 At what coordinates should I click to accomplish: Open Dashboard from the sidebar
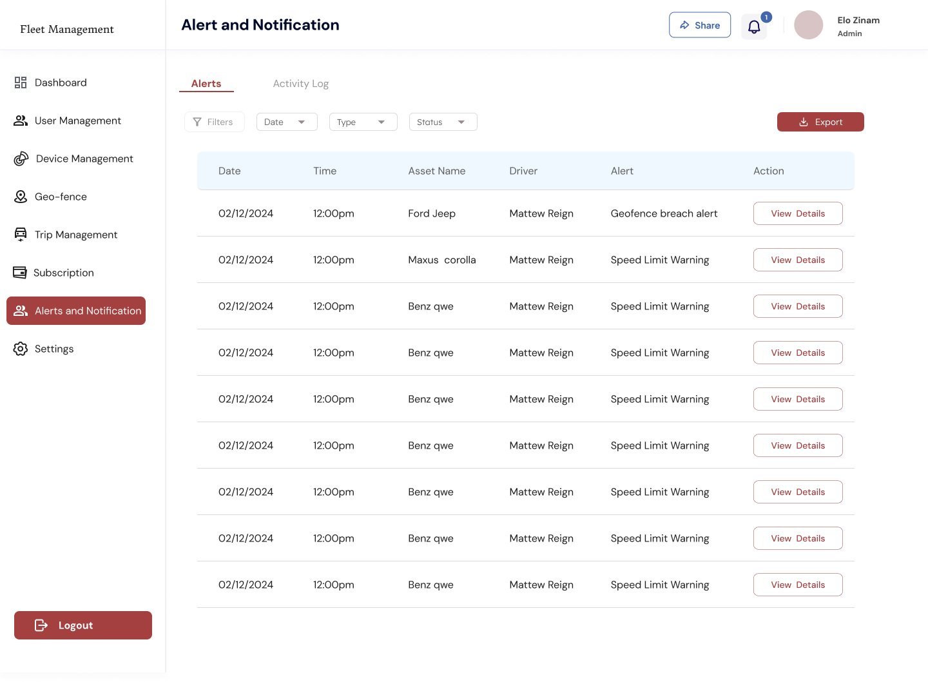coord(61,83)
